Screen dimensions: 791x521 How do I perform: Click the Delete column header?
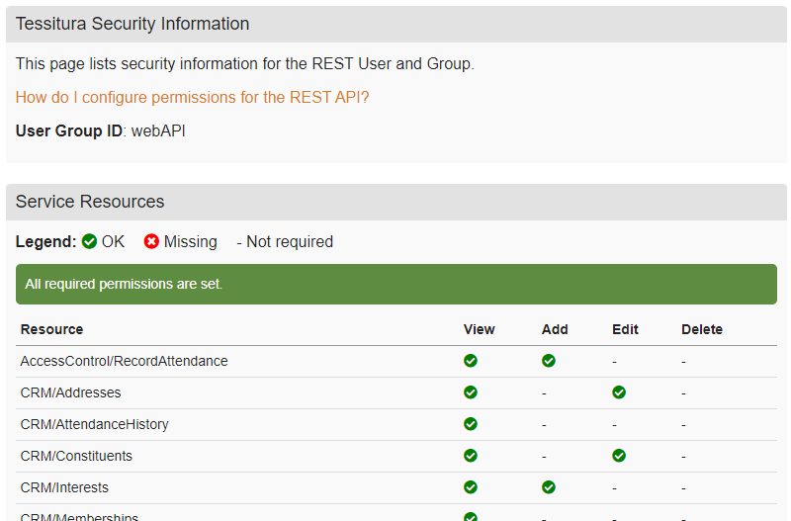click(702, 329)
